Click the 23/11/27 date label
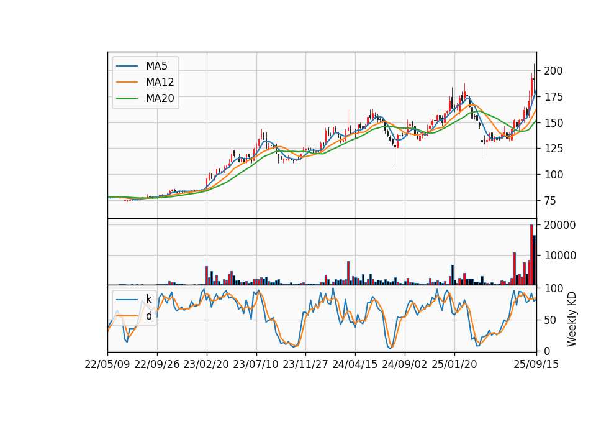Image resolution: width=596 pixels, height=429 pixels. point(305,365)
